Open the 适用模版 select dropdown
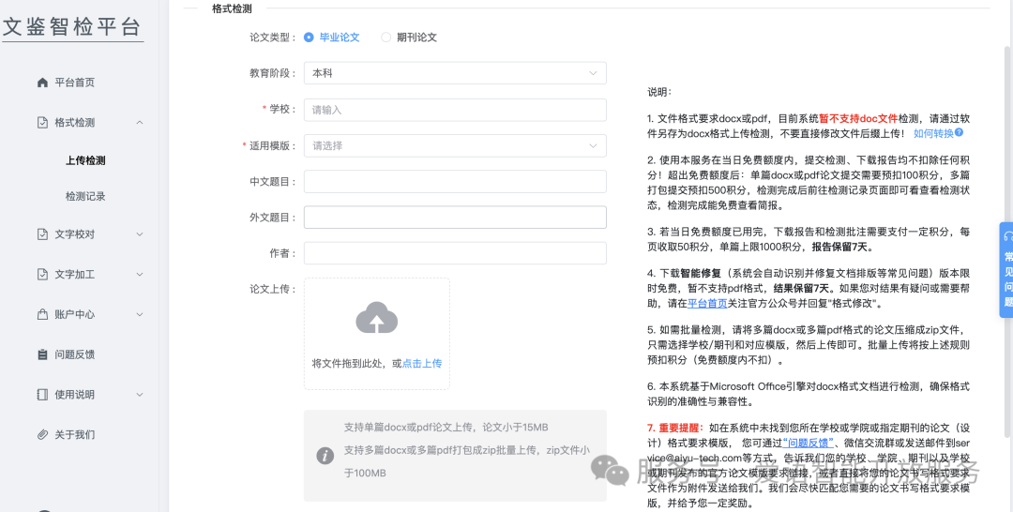The height and width of the screenshot is (512, 1013). pyautogui.click(x=455, y=146)
